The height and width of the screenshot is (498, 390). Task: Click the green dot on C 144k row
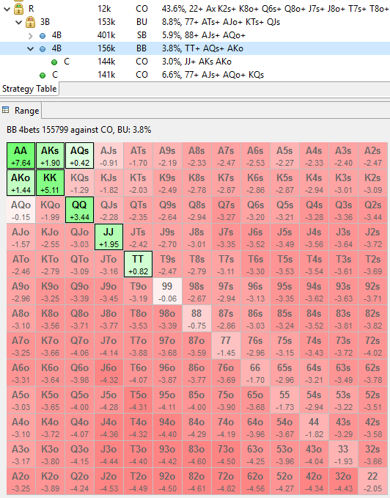coord(54,62)
